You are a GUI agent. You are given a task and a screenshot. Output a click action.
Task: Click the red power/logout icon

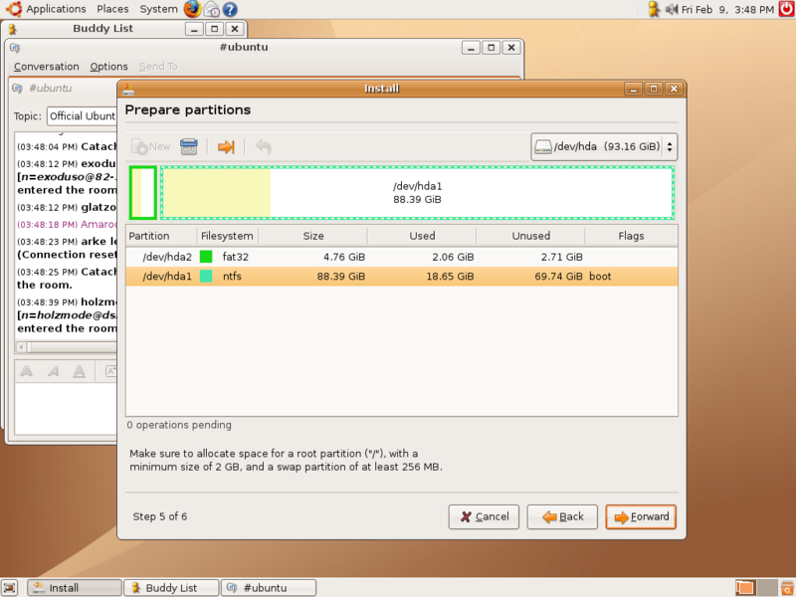click(x=787, y=9)
